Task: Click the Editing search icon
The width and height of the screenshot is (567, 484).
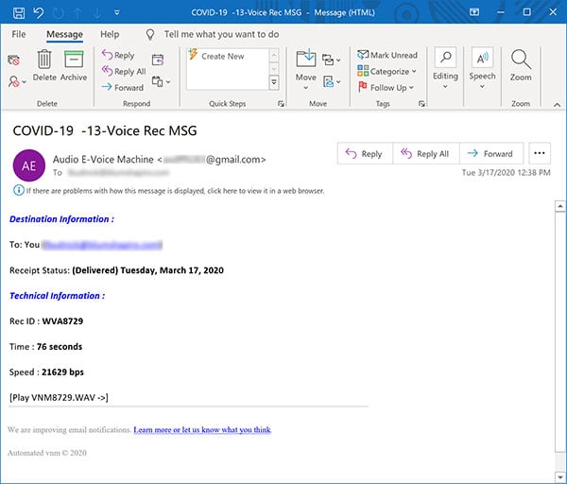Action: (445, 58)
